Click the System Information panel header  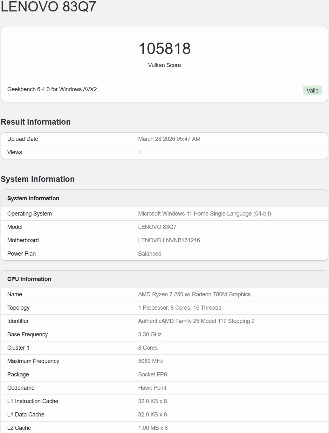[x=33, y=198]
